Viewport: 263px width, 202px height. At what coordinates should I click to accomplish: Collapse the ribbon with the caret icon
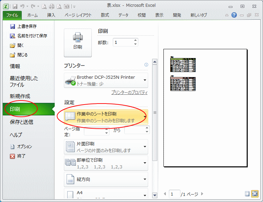(x=227, y=15)
